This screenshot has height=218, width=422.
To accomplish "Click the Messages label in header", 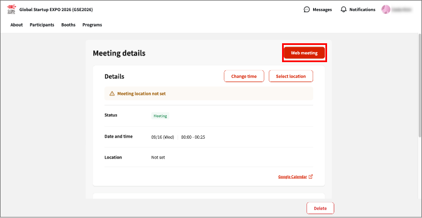I will pos(322,9).
